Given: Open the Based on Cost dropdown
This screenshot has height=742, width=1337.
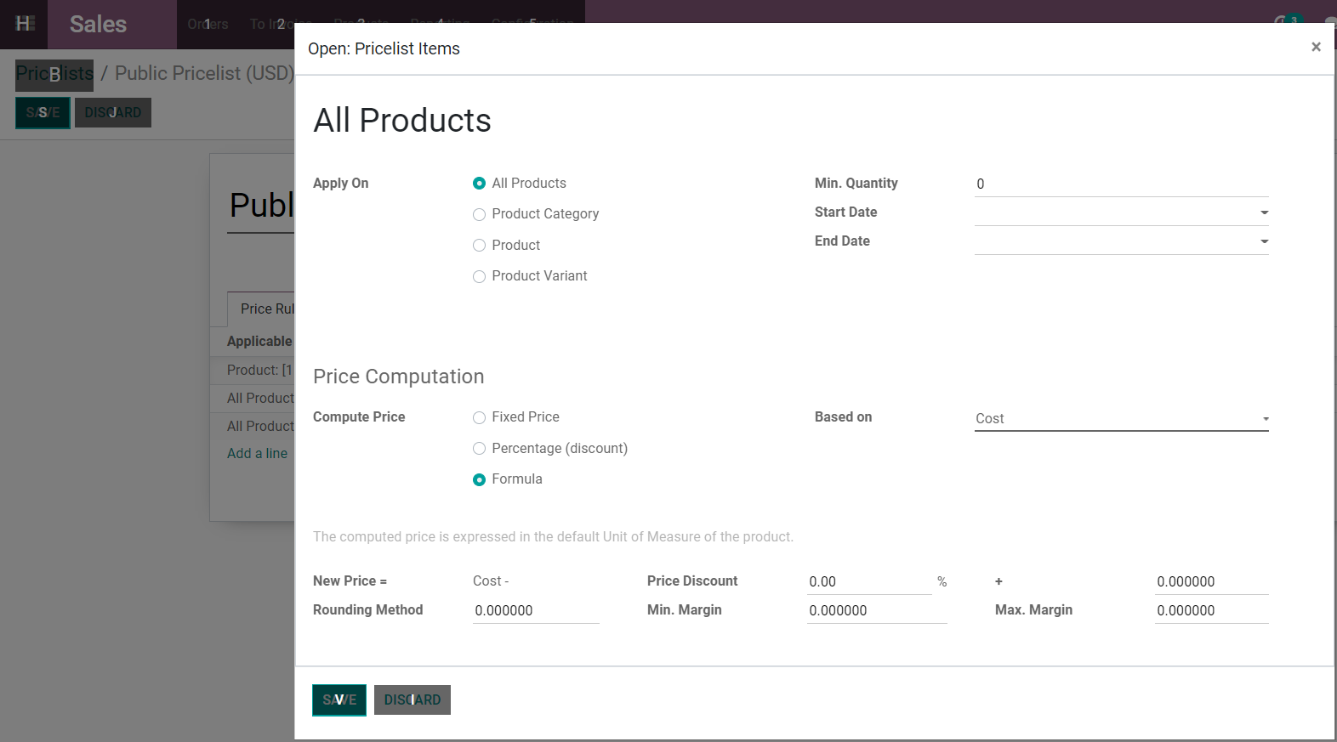Looking at the screenshot, I should (1121, 418).
